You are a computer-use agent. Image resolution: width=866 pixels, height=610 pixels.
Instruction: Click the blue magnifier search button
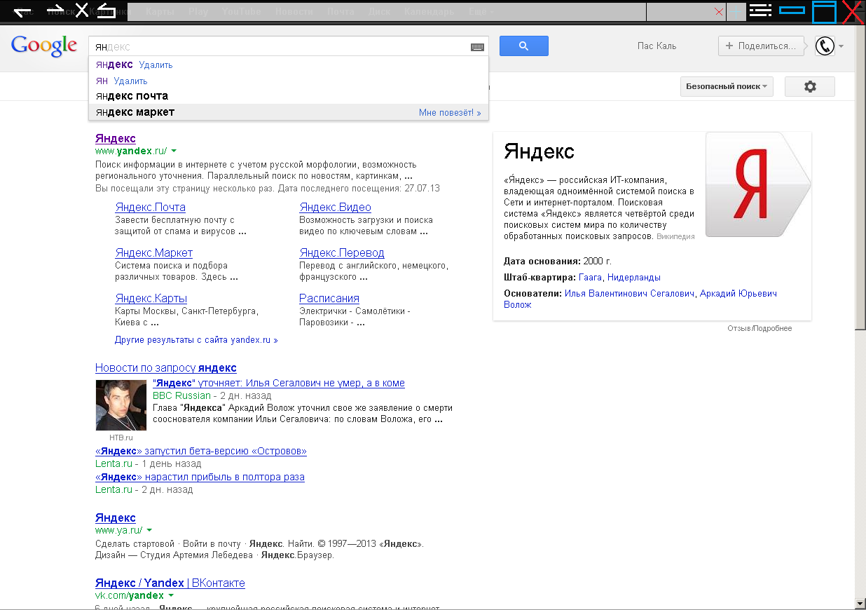[x=523, y=46]
